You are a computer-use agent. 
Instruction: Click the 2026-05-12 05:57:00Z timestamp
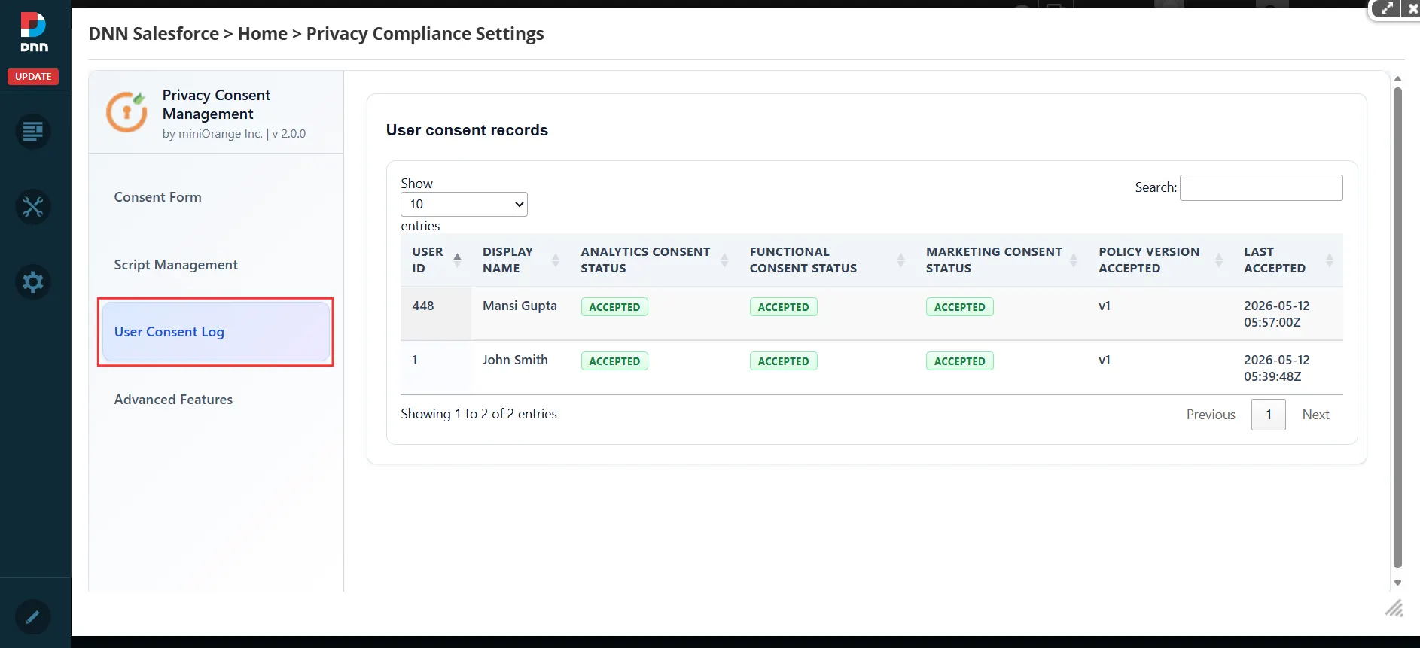[x=1277, y=314]
